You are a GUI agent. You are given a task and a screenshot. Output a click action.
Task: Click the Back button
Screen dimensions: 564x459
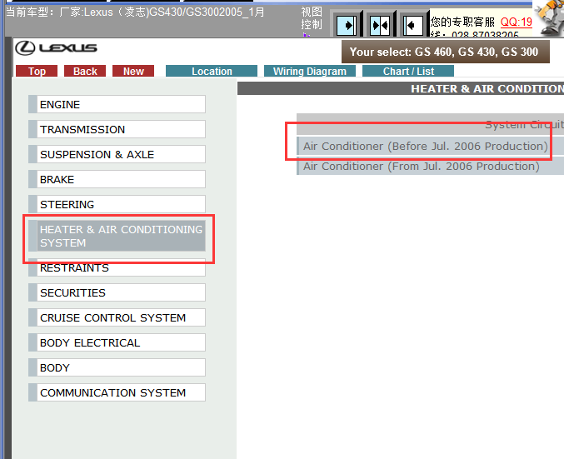tap(85, 72)
